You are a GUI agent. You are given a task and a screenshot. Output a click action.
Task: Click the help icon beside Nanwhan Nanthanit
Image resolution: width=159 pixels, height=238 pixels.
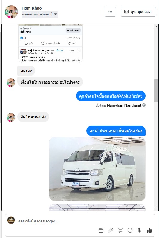click(144, 105)
